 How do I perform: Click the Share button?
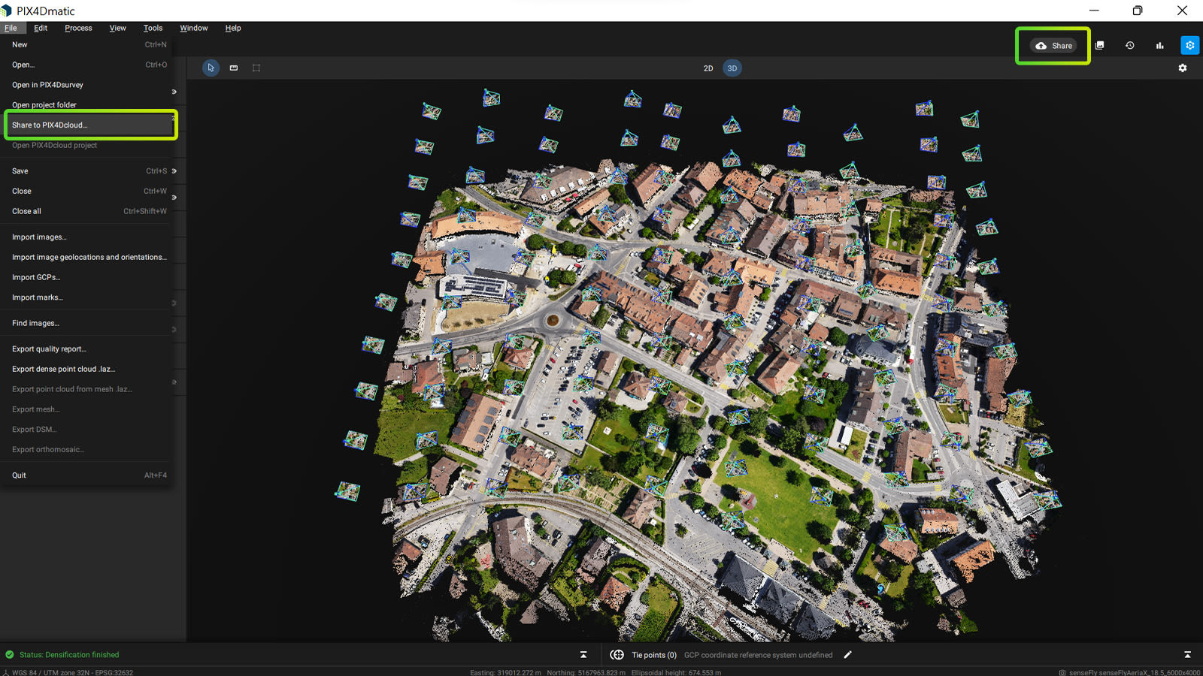1053,45
